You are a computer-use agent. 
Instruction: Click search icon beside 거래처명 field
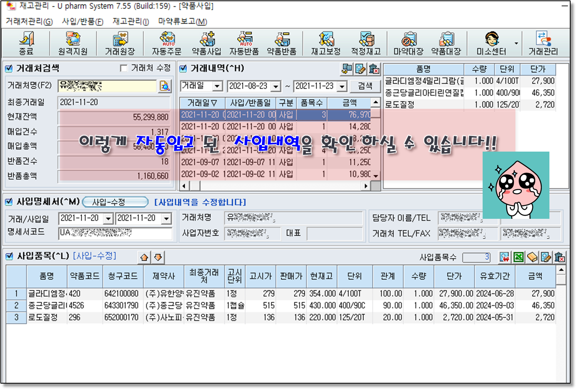[x=165, y=86]
